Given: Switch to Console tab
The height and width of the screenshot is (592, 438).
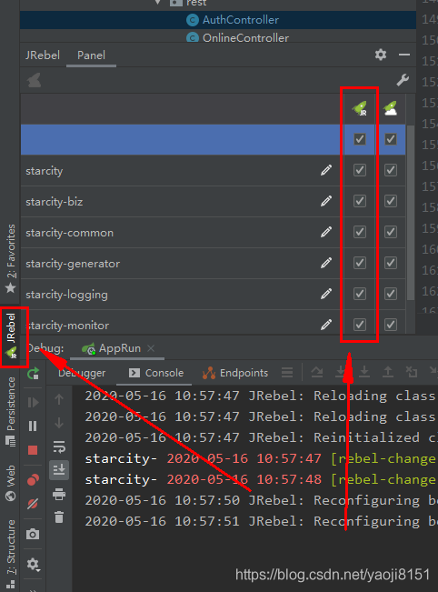Looking at the screenshot, I should tap(155, 373).
